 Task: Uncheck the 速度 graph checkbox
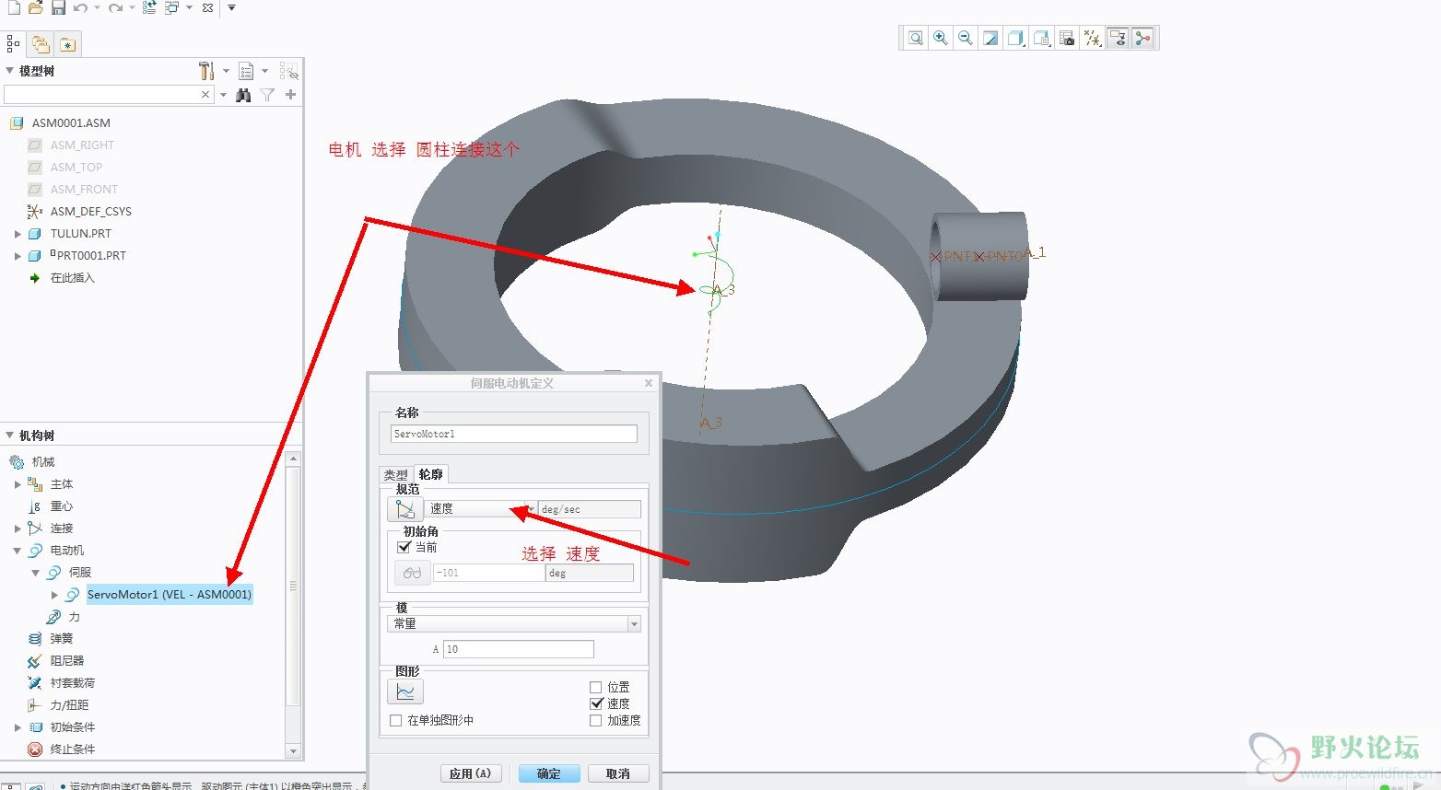point(596,703)
